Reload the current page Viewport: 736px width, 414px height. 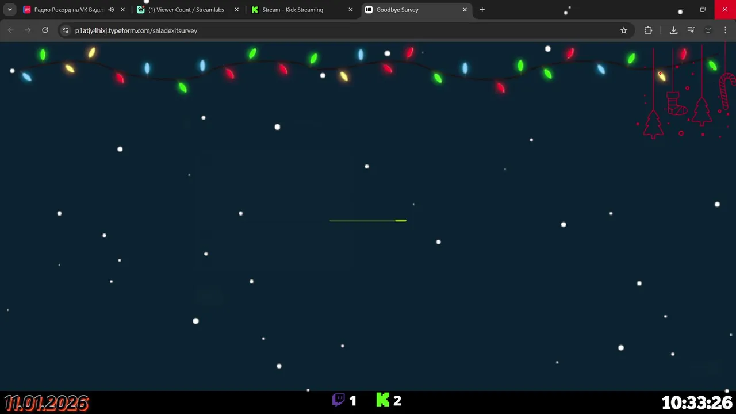click(45, 30)
